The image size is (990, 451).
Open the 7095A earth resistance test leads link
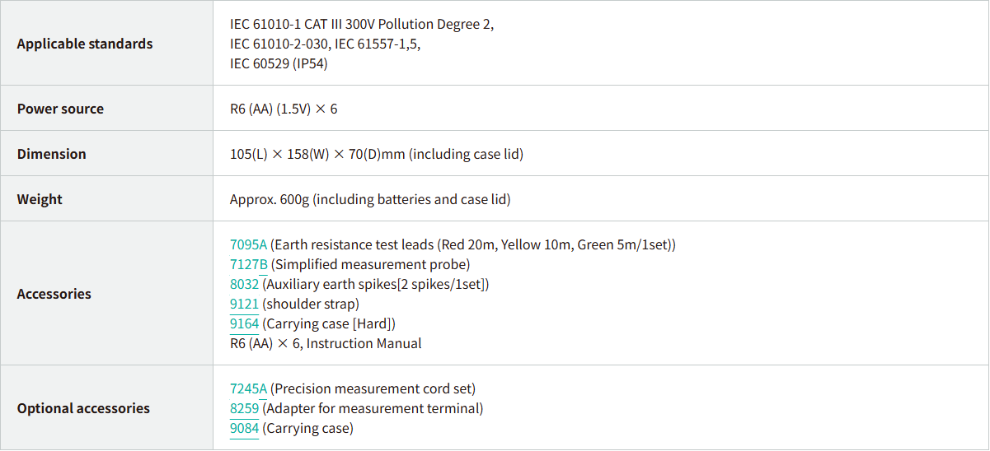pos(248,244)
